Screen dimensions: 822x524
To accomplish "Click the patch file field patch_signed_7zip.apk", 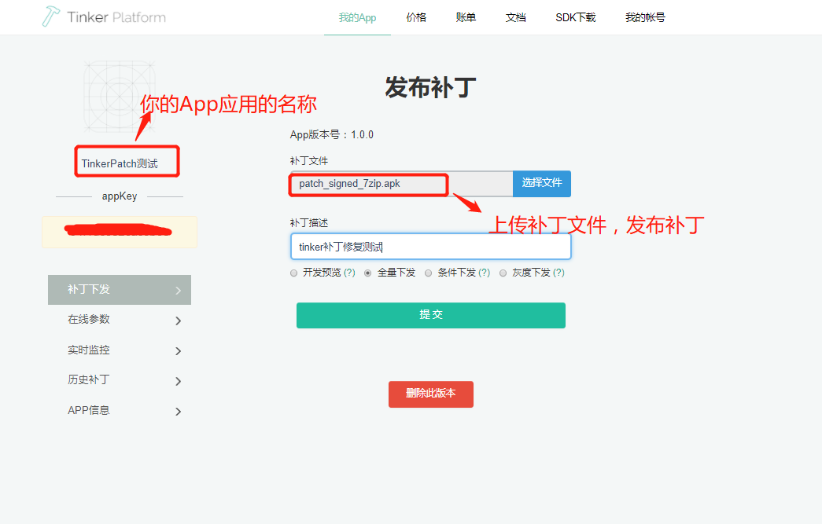I will pos(402,184).
